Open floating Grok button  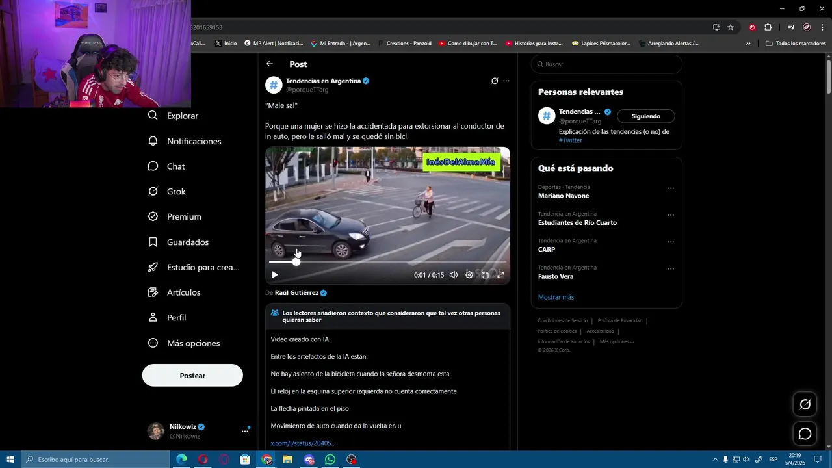pyautogui.click(x=805, y=404)
